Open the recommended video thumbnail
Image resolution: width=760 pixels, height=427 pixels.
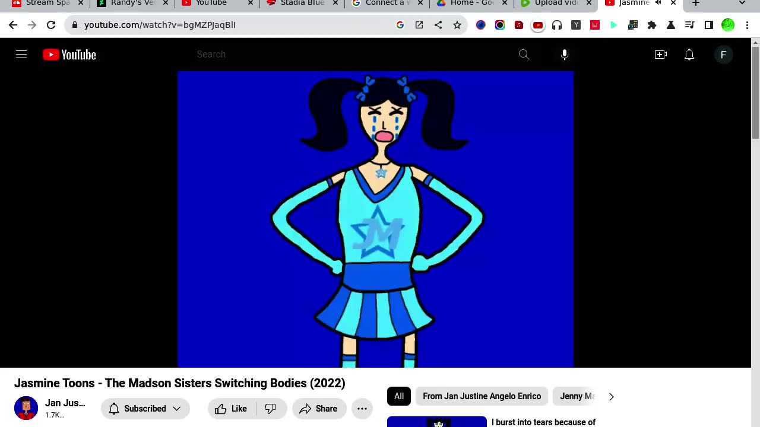[437, 422]
